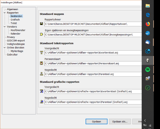
Task: Click the floppy disk icon beside Rapportuitvoer
Action: (x=41, y=24)
